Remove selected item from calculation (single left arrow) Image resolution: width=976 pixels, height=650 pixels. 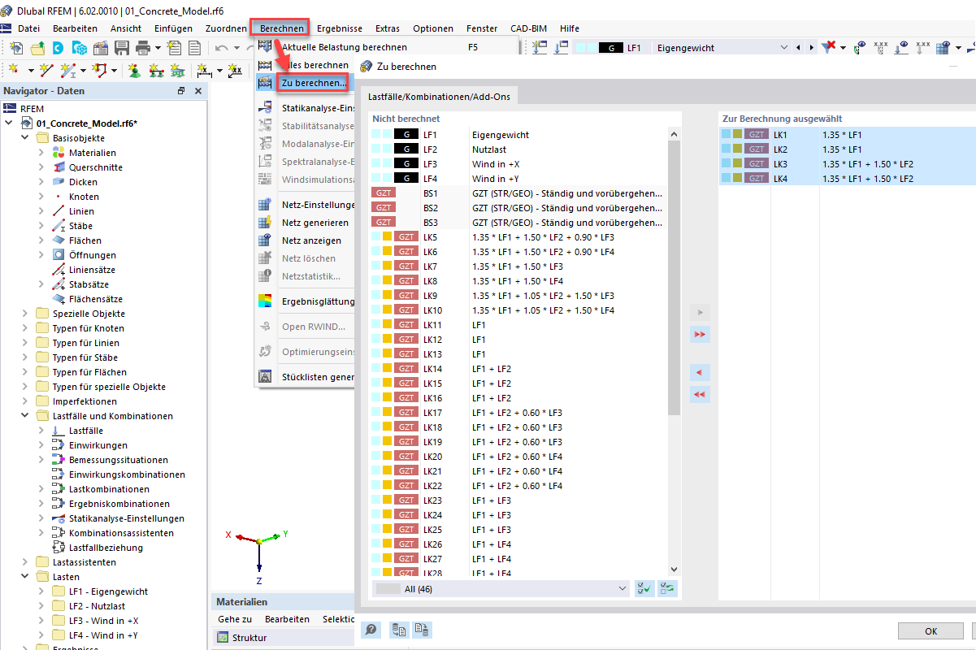pyautogui.click(x=700, y=373)
